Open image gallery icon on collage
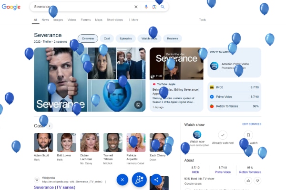Viewport: 286px width, 190px height. point(138,104)
